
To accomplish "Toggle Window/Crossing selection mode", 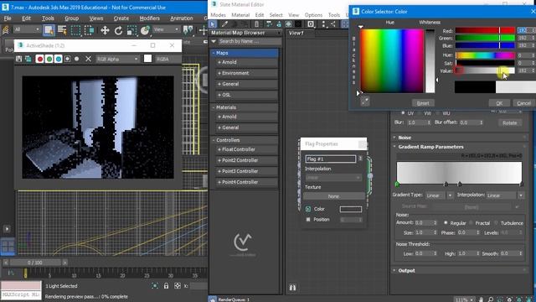I will click(x=90, y=30).
